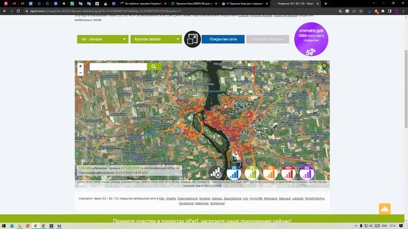Click the orange scroll-to-top arrow button

(x=384, y=209)
